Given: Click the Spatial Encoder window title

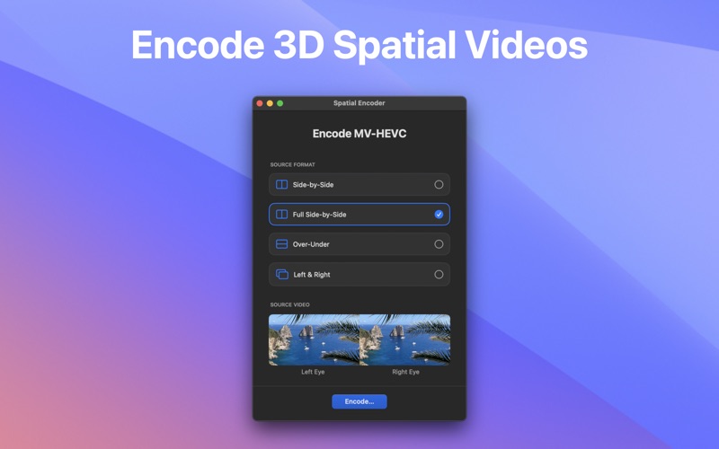Looking at the screenshot, I should (x=359, y=103).
